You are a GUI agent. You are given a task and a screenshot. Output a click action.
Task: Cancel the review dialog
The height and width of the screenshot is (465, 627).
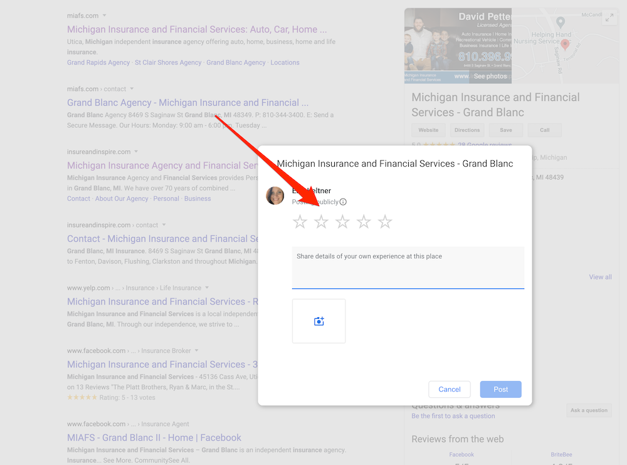click(450, 389)
